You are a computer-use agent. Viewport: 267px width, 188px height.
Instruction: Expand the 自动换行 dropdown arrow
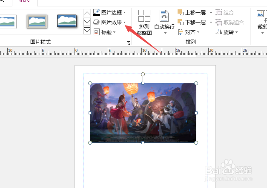(x=165, y=33)
